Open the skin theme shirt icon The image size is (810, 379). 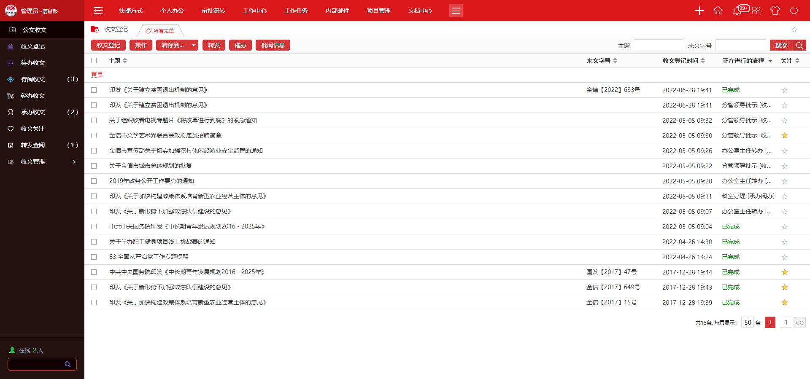click(775, 11)
